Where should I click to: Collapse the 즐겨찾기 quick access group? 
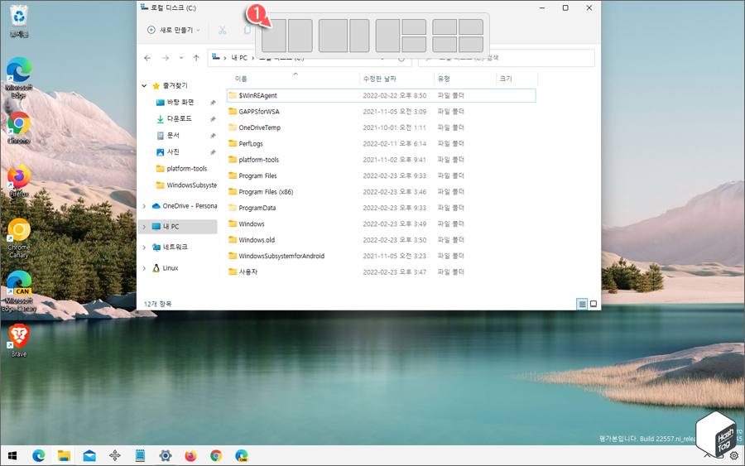pyautogui.click(x=144, y=86)
